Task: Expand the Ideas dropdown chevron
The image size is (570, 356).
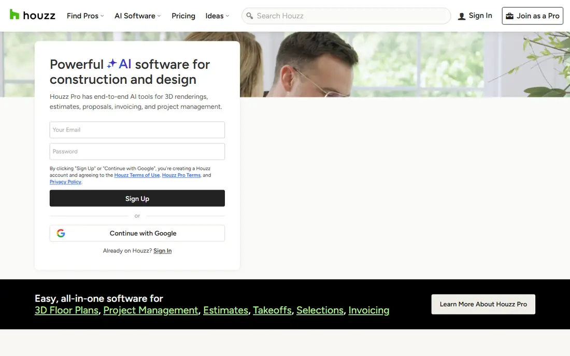Action: tap(227, 16)
